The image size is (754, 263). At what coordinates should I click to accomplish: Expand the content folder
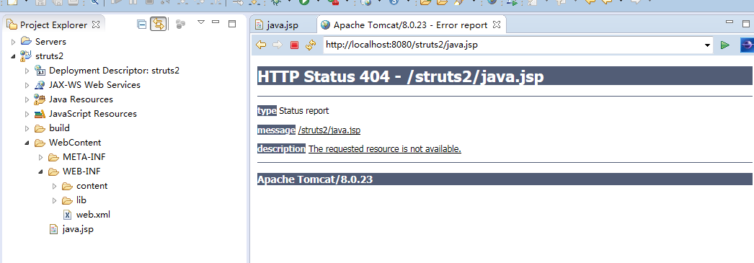(x=54, y=186)
